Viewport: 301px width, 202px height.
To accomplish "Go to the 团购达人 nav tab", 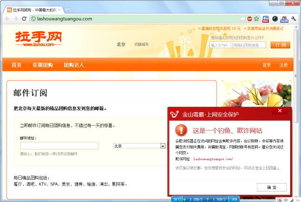I will coord(74,65).
